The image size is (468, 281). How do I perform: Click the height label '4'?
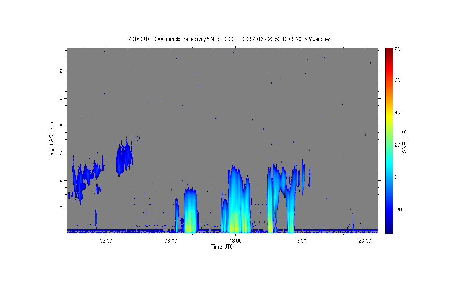(x=61, y=180)
